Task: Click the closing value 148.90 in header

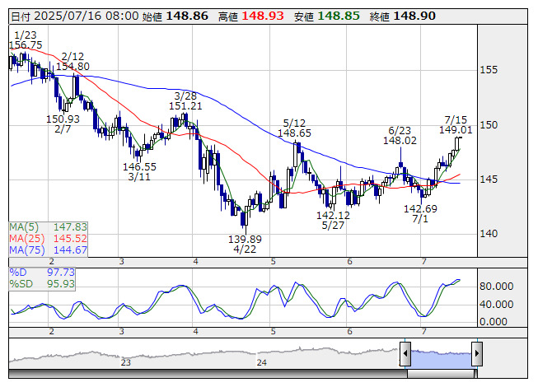Action: click(x=414, y=16)
